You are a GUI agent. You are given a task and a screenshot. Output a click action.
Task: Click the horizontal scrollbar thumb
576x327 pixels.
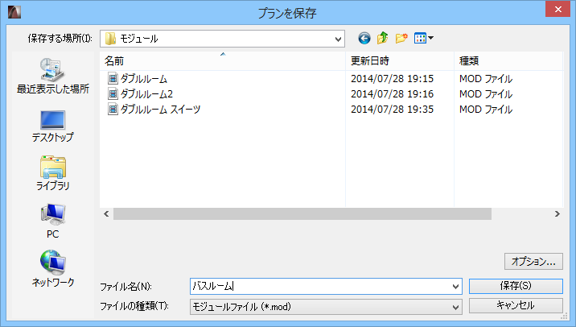[302, 213]
